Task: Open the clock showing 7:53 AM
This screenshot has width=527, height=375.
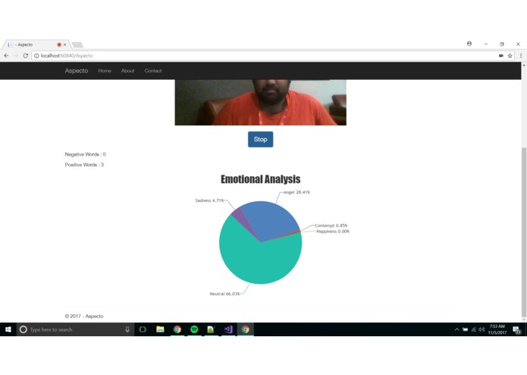Action: [497, 329]
